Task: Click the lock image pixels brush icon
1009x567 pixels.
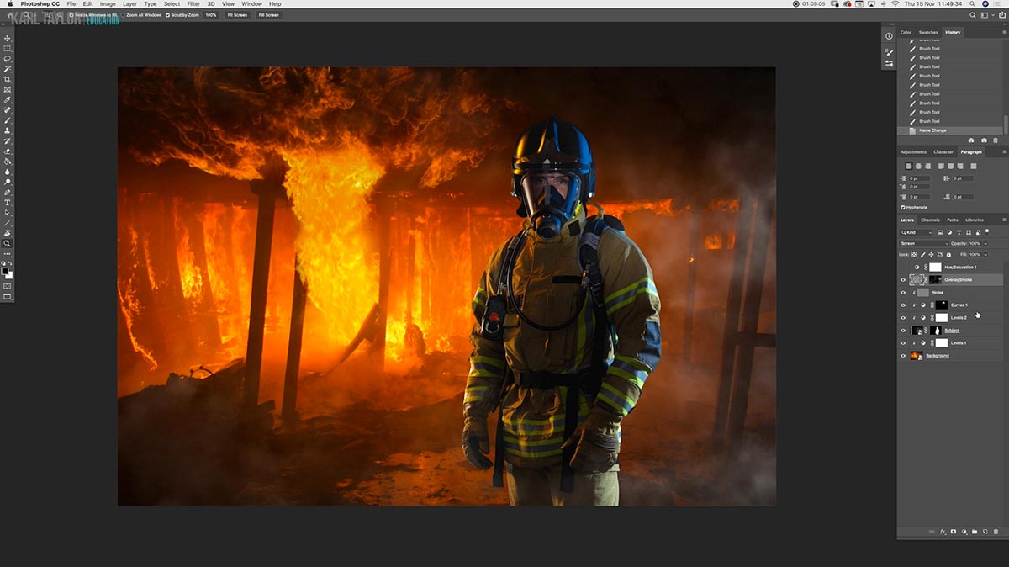Action: tap(923, 254)
